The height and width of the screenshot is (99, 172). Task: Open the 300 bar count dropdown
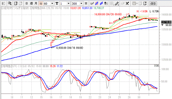(81, 4)
